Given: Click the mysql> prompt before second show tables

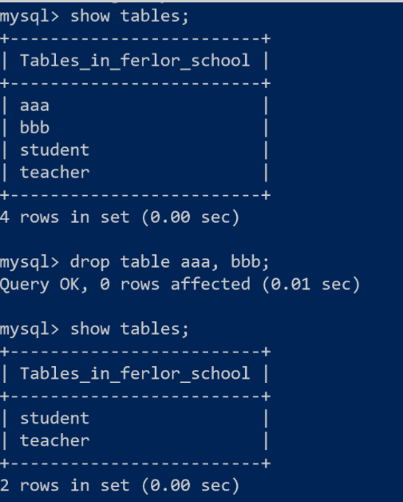Looking at the screenshot, I should pyautogui.click(x=30, y=330).
